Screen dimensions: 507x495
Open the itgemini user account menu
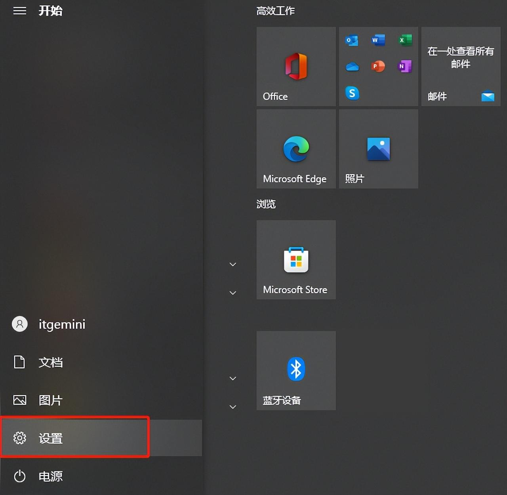click(x=51, y=324)
